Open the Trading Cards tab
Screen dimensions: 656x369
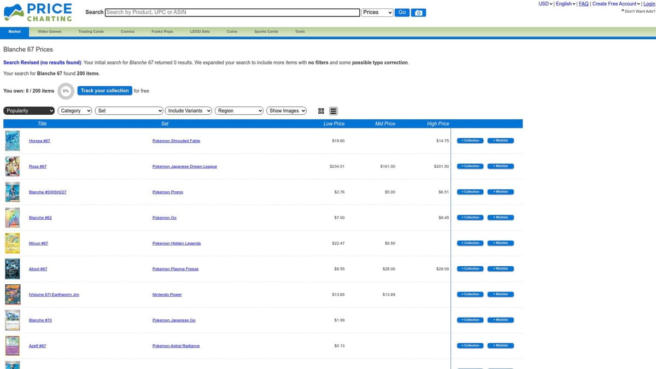point(91,32)
